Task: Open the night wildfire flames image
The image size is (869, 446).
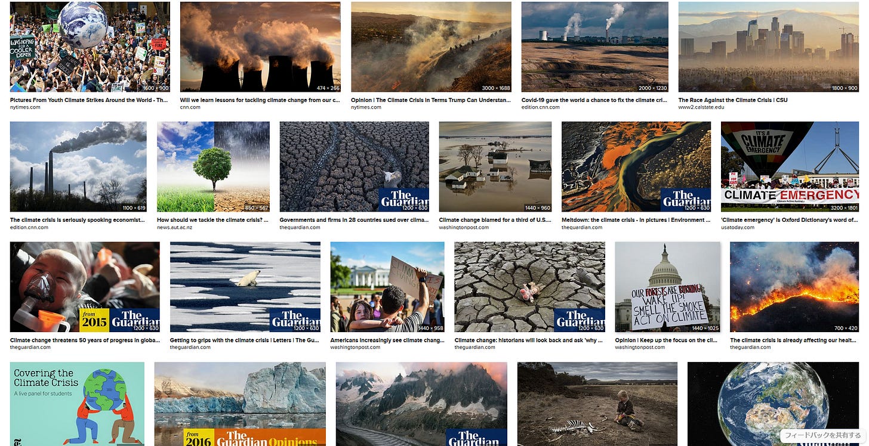Action: pos(794,287)
